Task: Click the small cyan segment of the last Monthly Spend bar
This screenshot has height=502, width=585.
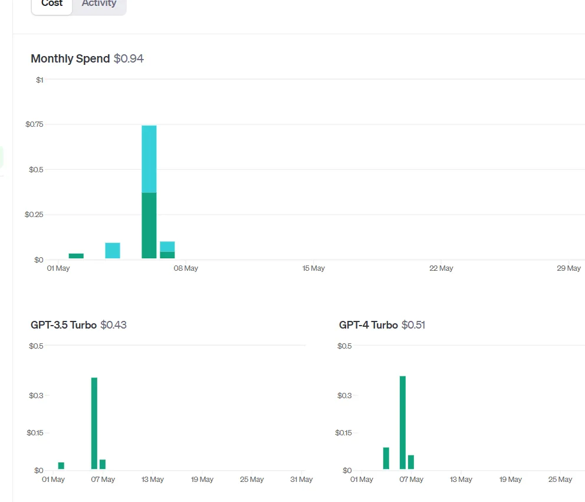Action: pos(167,247)
